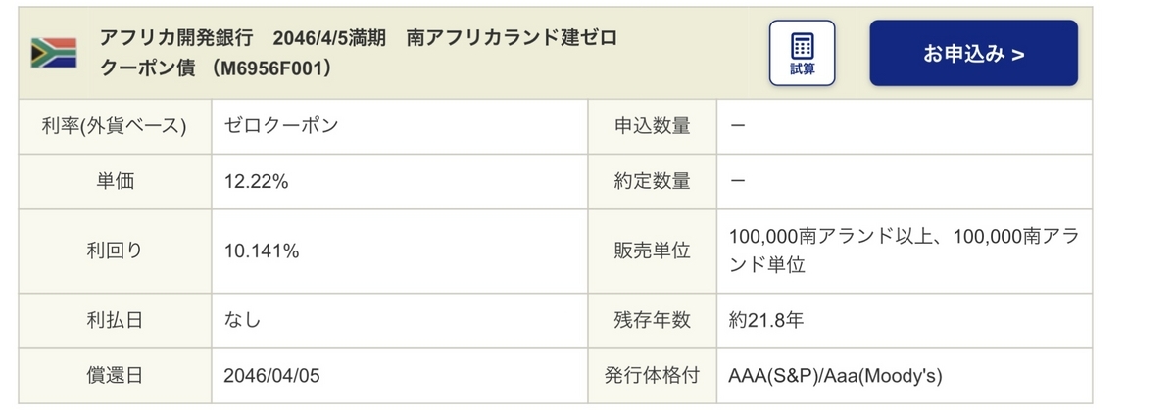This screenshot has height=410, width=1176.
Task: Select the 申込数量 label cell
Action: click(x=652, y=125)
